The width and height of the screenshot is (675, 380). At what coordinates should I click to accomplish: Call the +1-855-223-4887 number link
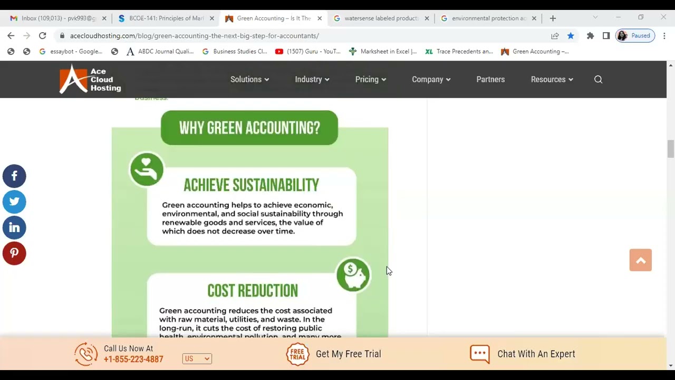[x=133, y=359]
